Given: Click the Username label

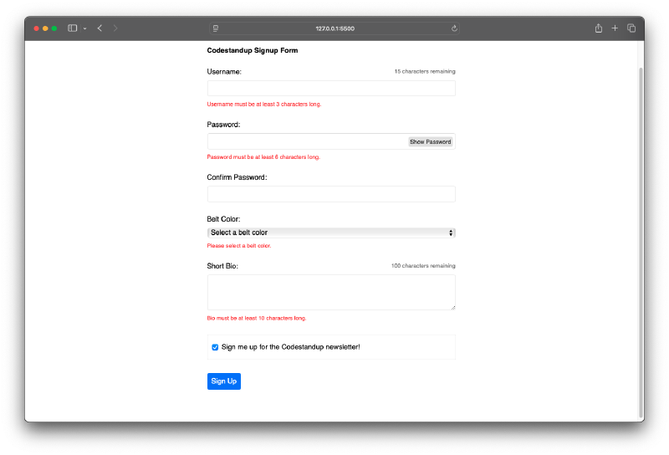Looking at the screenshot, I should tap(224, 72).
